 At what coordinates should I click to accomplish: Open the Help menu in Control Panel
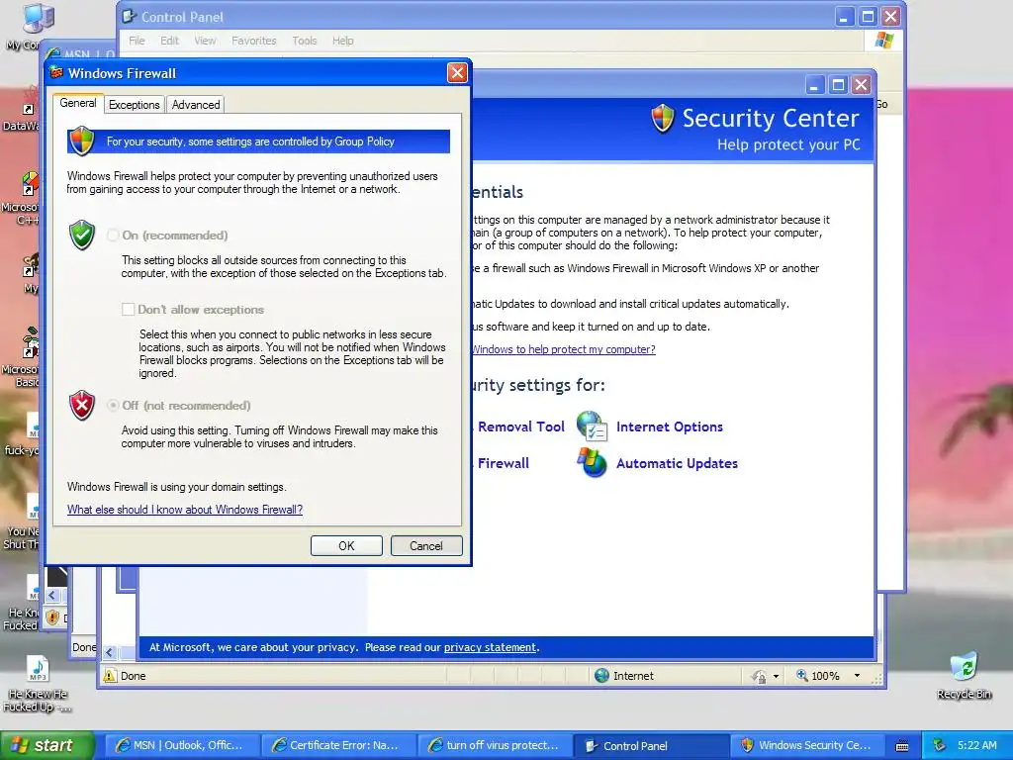tap(343, 41)
